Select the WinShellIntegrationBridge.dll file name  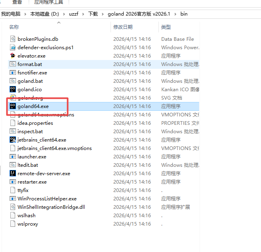click(x=51, y=207)
